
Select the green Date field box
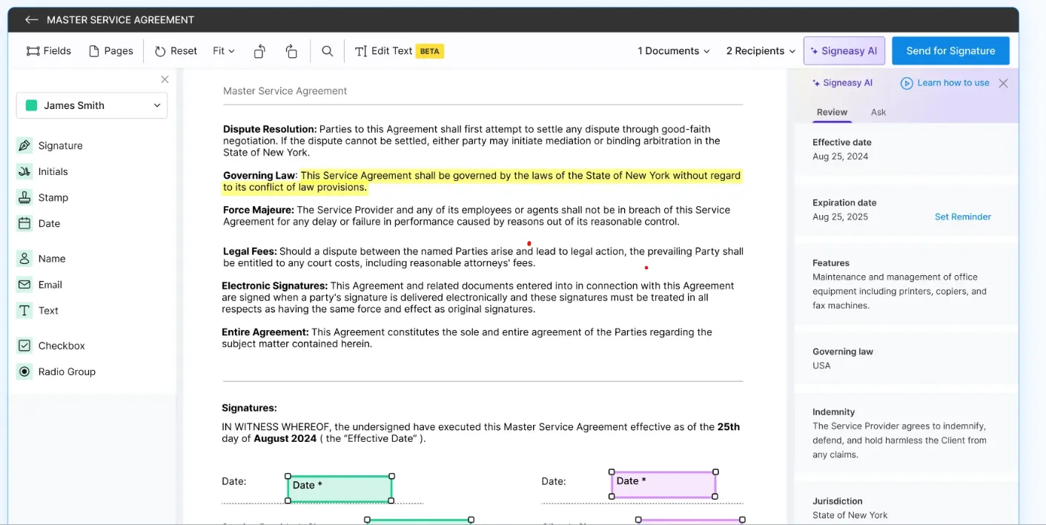340,489
